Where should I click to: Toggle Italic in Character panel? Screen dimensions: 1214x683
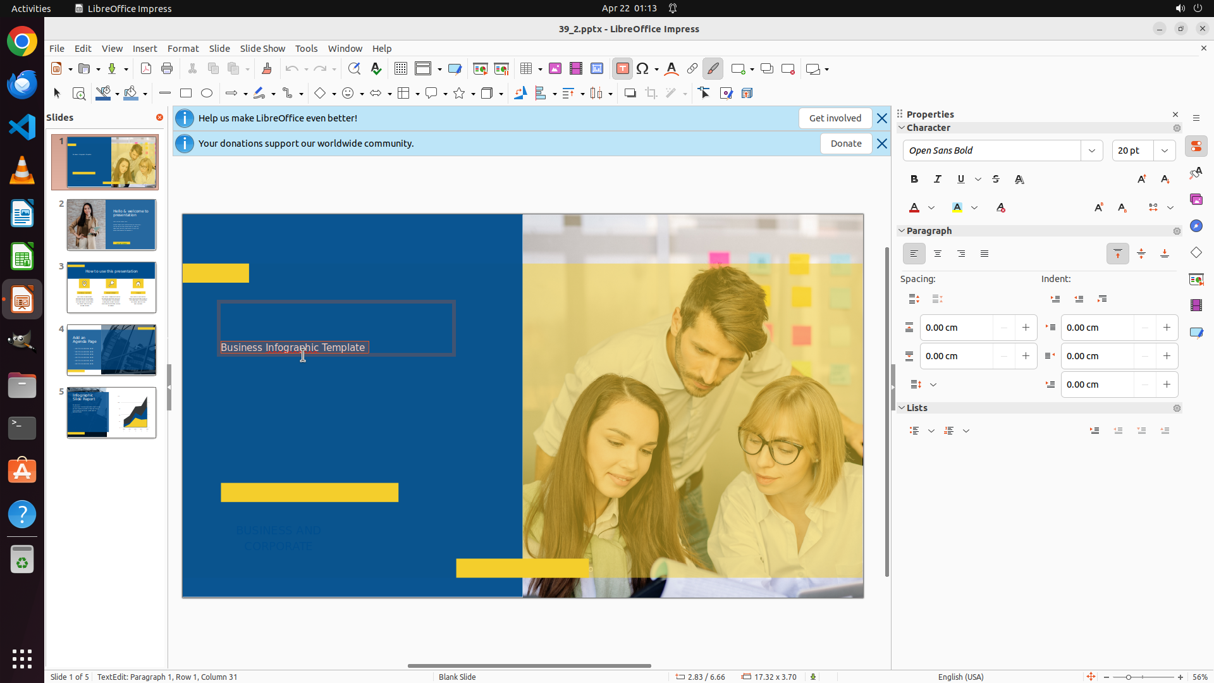tap(938, 180)
